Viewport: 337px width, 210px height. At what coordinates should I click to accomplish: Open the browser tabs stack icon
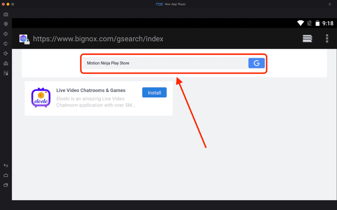[307, 38]
